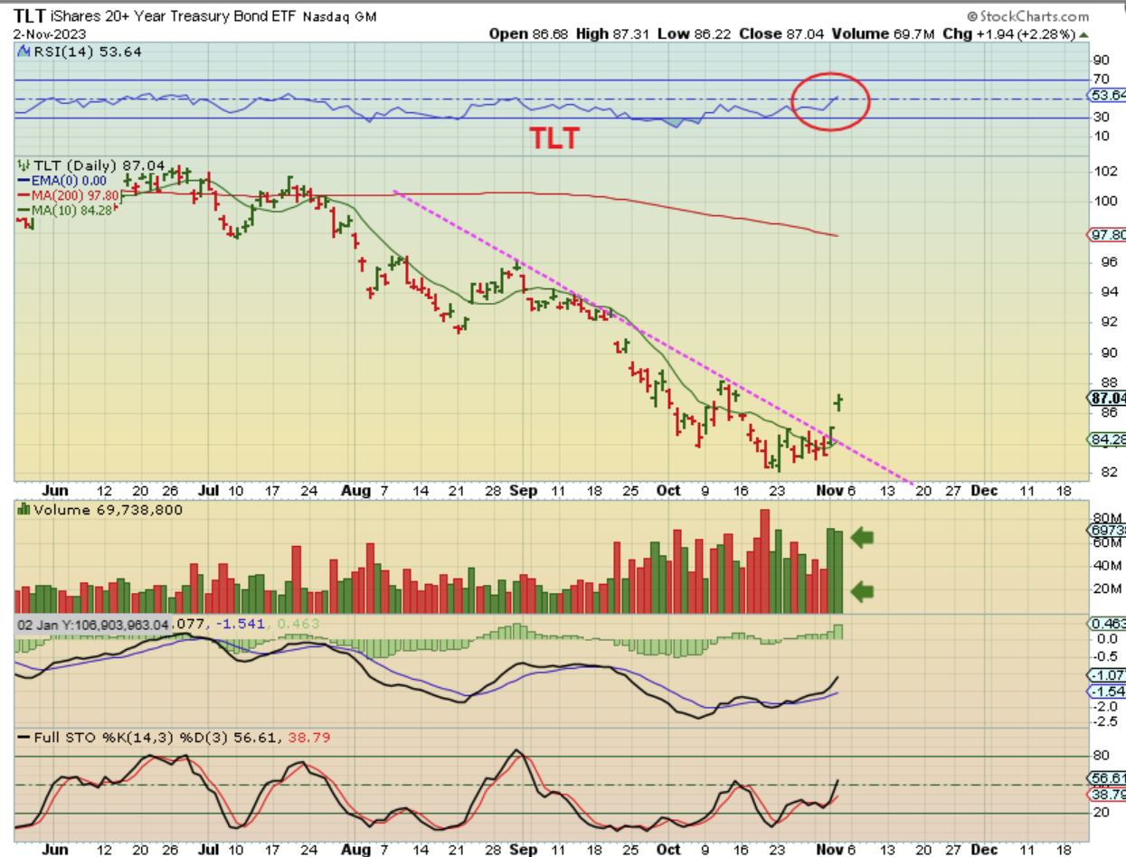The image size is (1126, 857).
Task: Click the 0.0 level on the MACD axis
Action: 1105,638
